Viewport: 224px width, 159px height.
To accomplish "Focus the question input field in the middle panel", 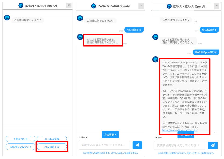I will point(104,145).
